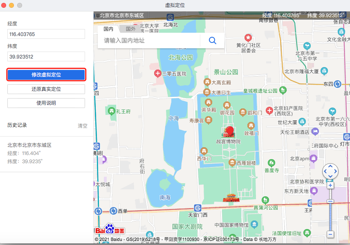Click the 北京apm shopping icon
The height and width of the screenshot is (245, 350).
[x=313, y=158]
